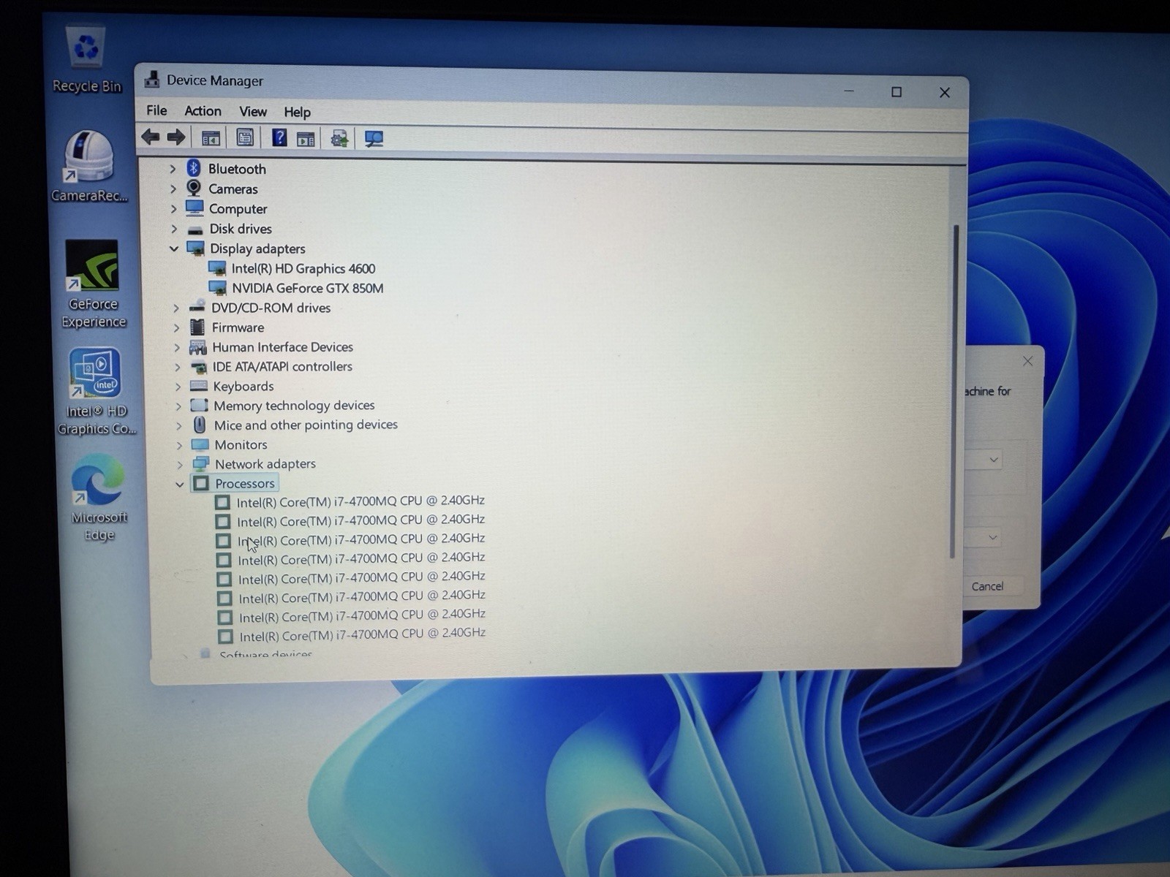This screenshot has width=1170, height=877.
Task: Select the Processors category label
Action: click(245, 483)
